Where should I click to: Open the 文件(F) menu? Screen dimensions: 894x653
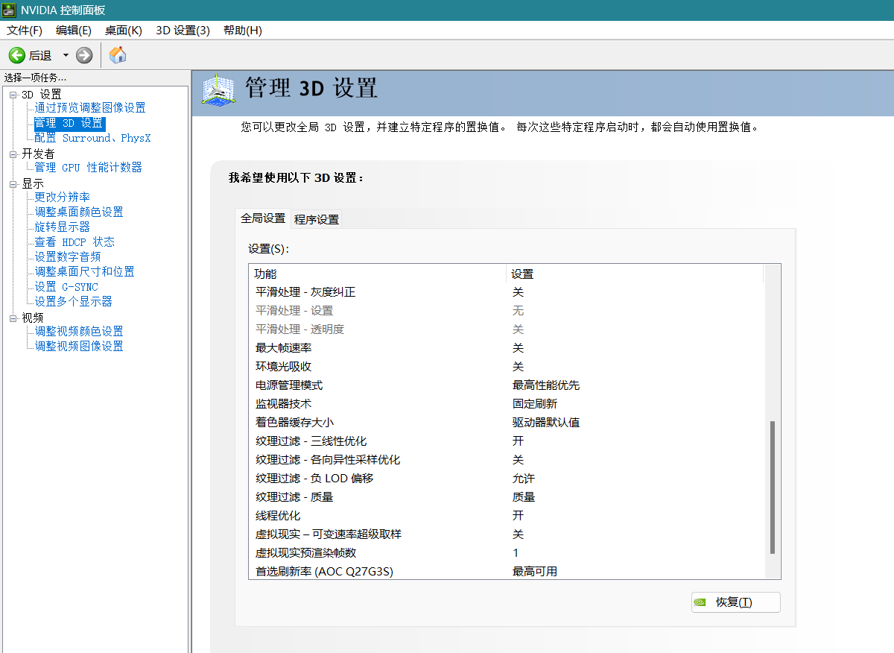[x=25, y=31]
